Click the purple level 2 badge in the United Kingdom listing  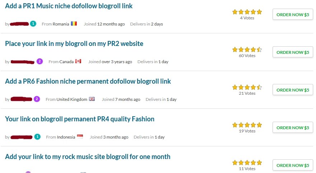[x=37, y=99]
